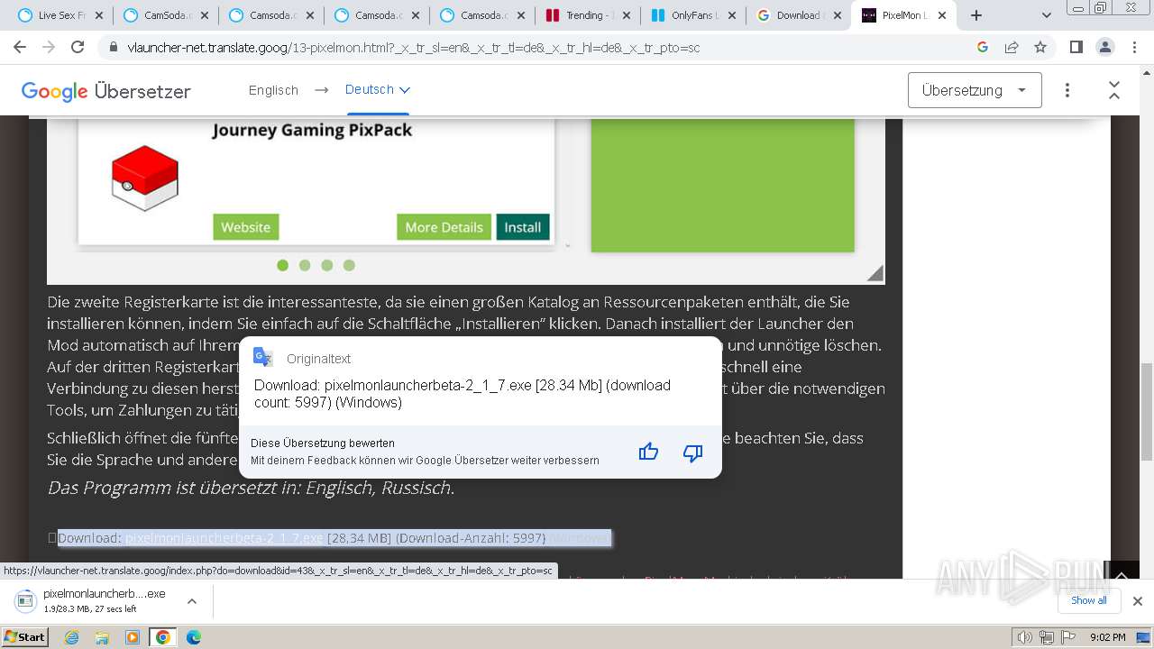Click Install for Journey Gaming PixPack
Image resolution: width=1154 pixels, height=649 pixels.
[x=523, y=227]
